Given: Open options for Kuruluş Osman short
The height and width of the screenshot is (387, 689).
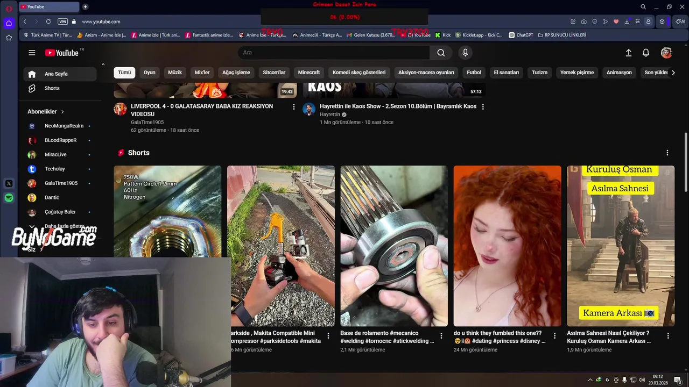Looking at the screenshot, I should click(x=668, y=335).
